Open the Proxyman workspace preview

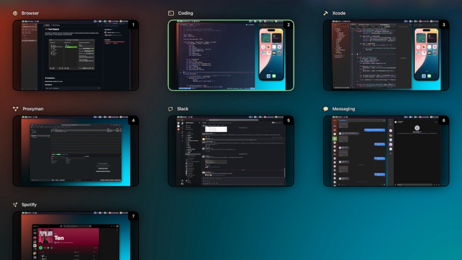75,151
